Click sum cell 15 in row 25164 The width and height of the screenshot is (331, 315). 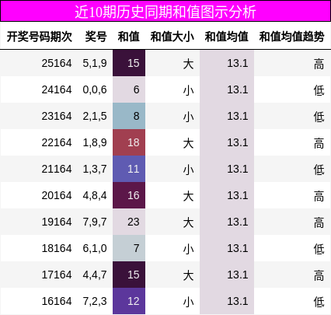(129, 63)
